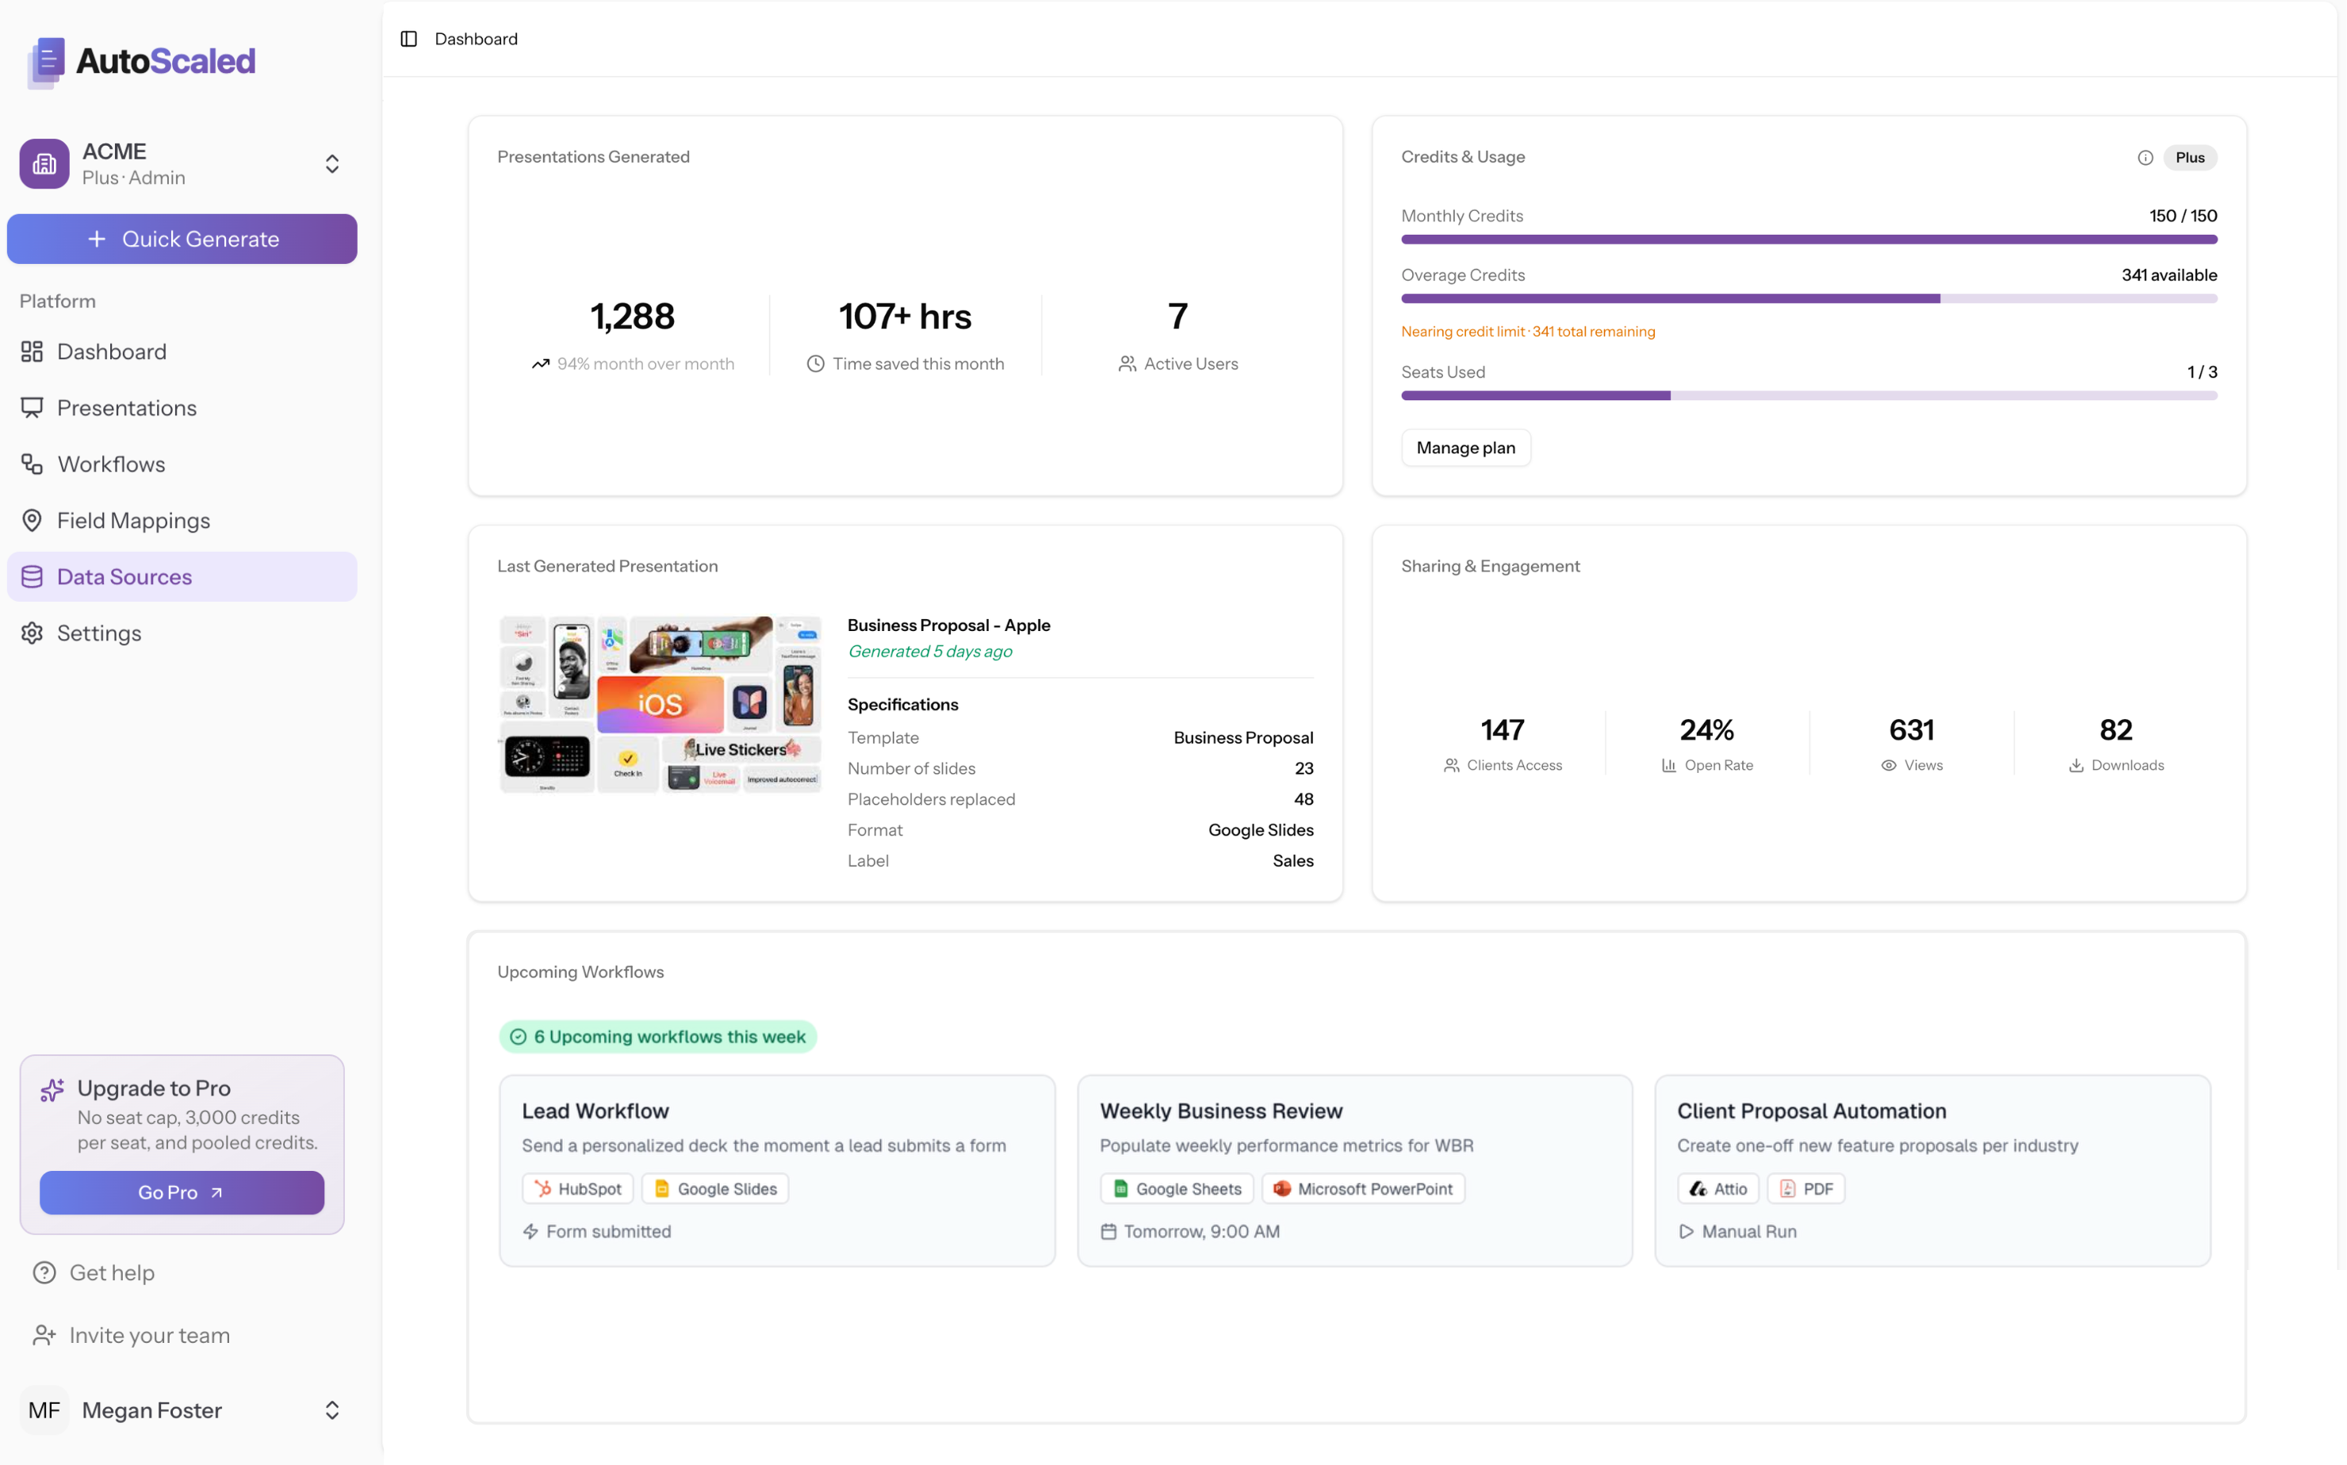Expand the Megan Foster account menu chevrons
This screenshot has height=1465, width=2347.
(332, 1410)
